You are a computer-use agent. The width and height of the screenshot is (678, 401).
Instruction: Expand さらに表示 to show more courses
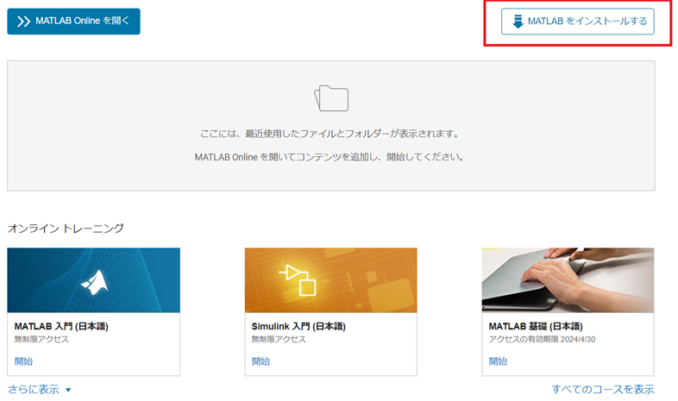pyautogui.click(x=40, y=389)
